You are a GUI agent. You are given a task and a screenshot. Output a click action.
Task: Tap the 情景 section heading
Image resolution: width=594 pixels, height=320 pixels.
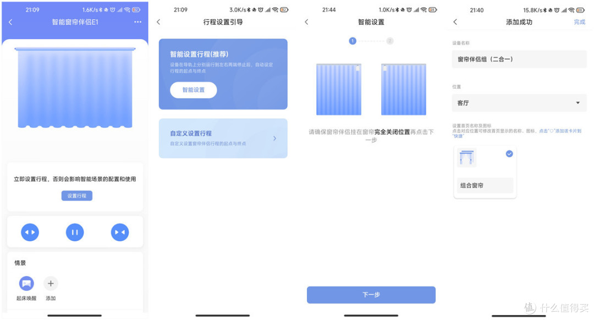pos(20,263)
